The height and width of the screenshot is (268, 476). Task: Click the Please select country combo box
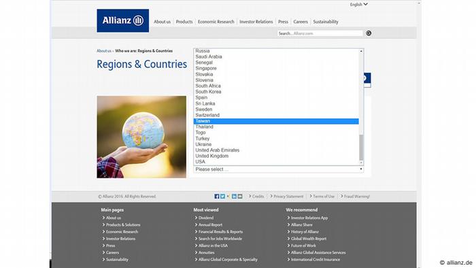pos(278,169)
